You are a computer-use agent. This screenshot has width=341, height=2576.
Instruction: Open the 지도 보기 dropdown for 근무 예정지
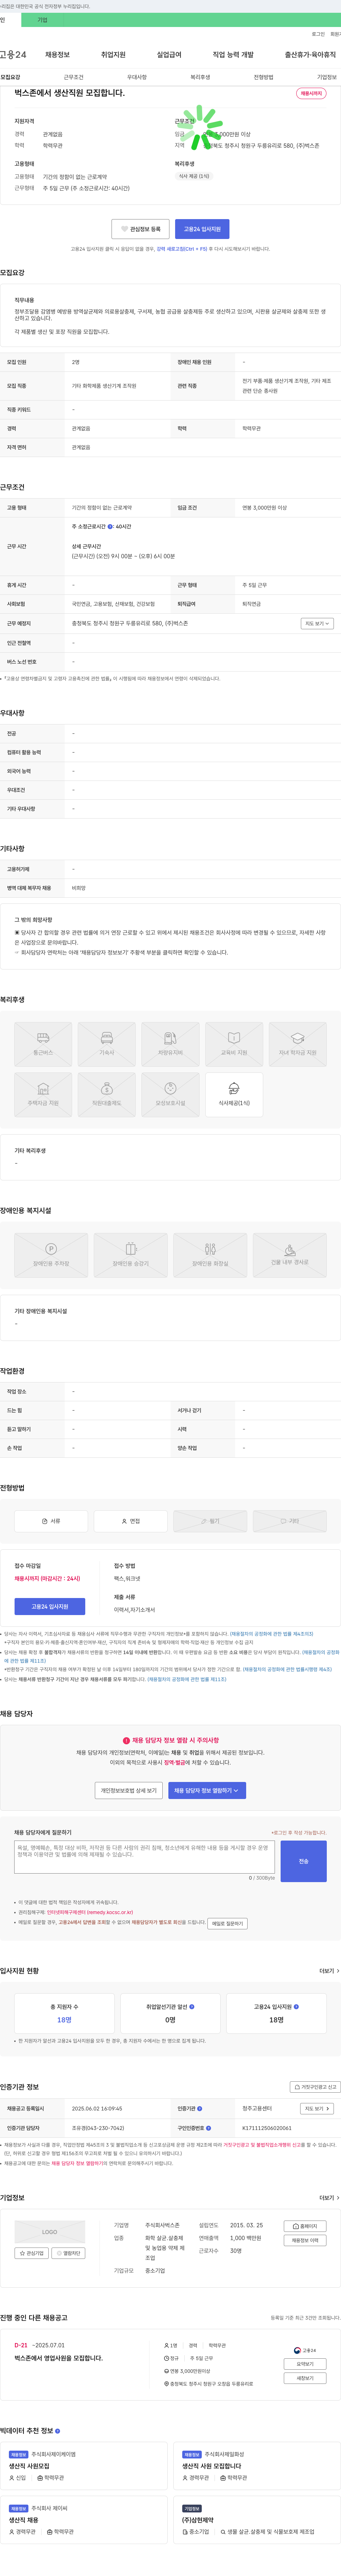316,623
